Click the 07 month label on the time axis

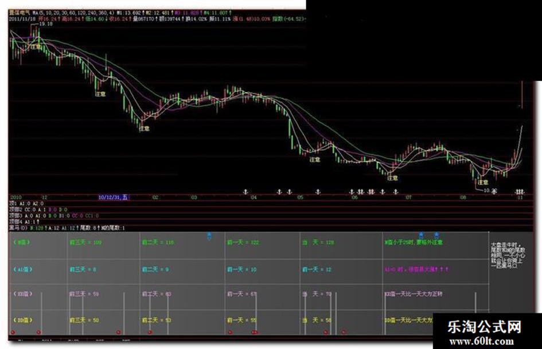pyautogui.click(x=408, y=197)
